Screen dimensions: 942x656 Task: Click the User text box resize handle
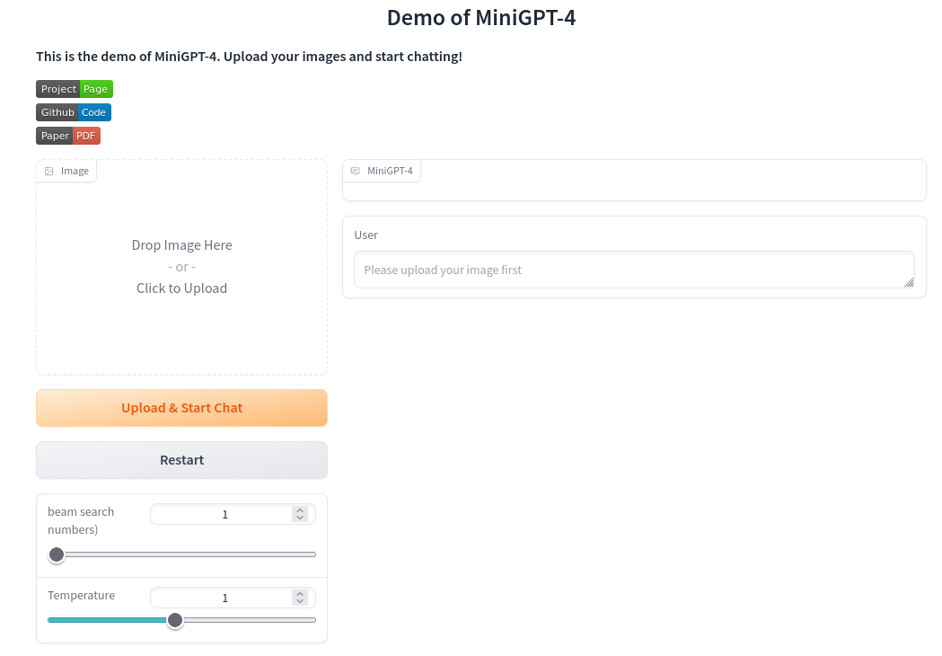coord(909,282)
